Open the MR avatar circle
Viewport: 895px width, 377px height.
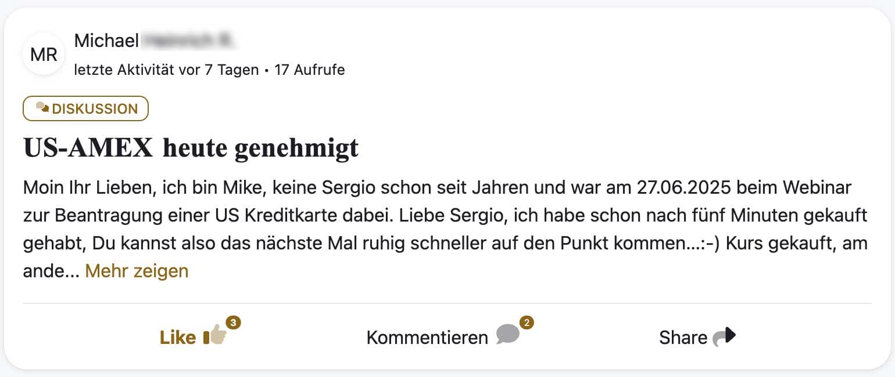point(44,55)
